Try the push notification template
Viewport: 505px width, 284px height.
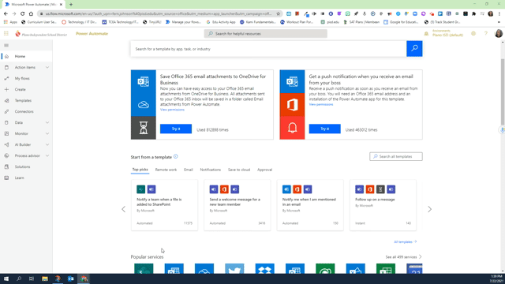pos(324,129)
